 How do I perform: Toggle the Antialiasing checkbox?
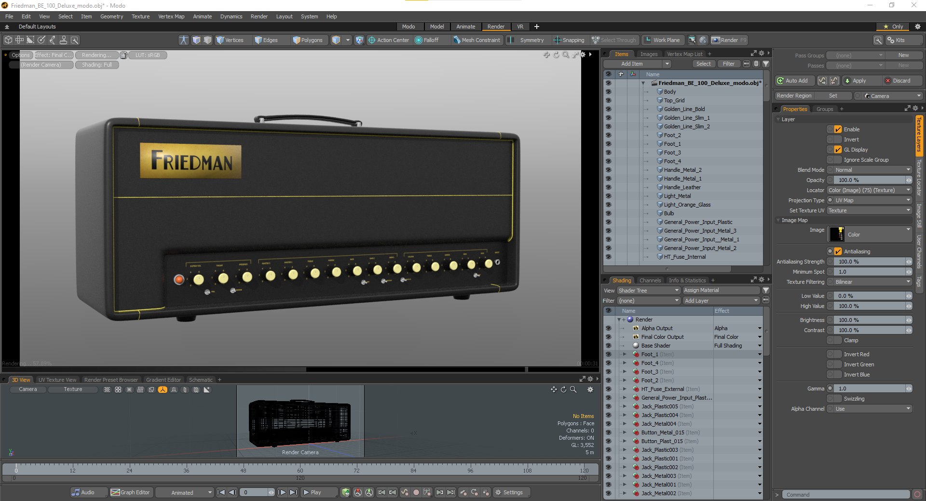point(838,251)
